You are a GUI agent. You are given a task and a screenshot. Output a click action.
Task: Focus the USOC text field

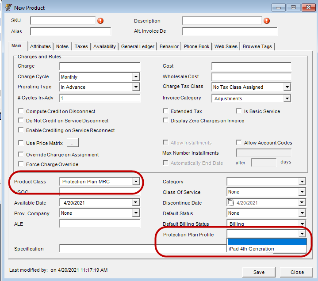point(100,191)
